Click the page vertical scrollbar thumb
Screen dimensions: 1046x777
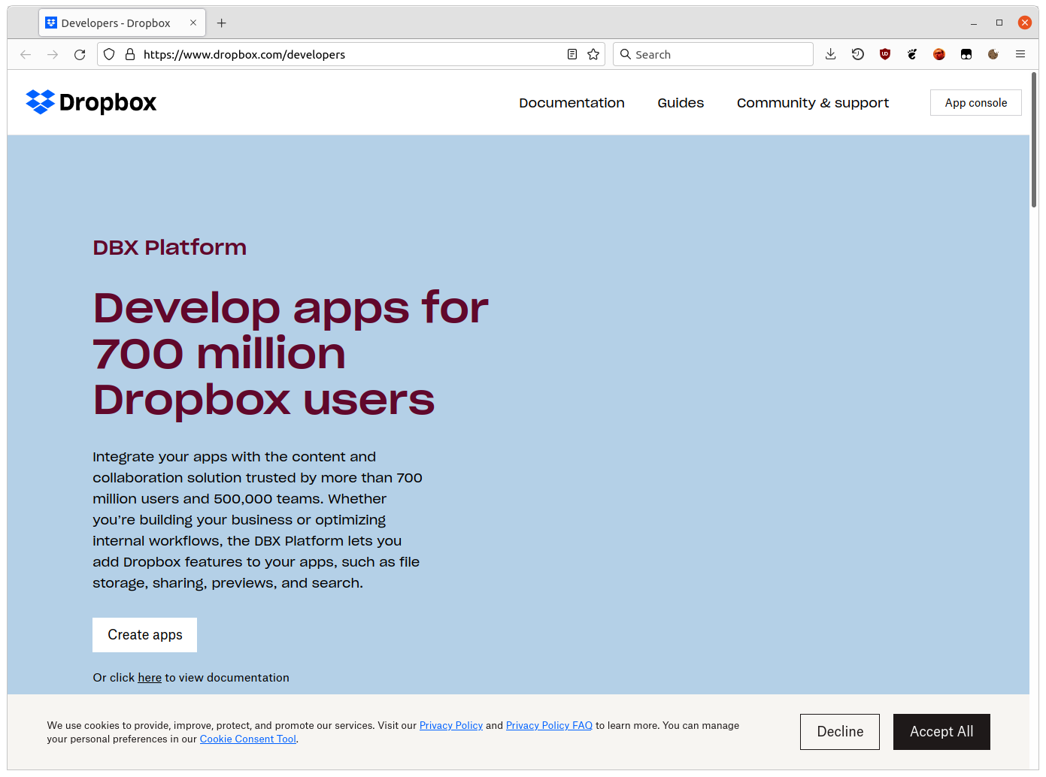point(1034,139)
